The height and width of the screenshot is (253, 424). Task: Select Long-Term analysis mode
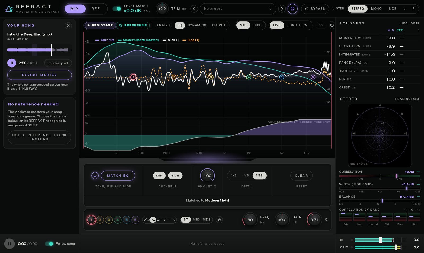(x=298, y=25)
